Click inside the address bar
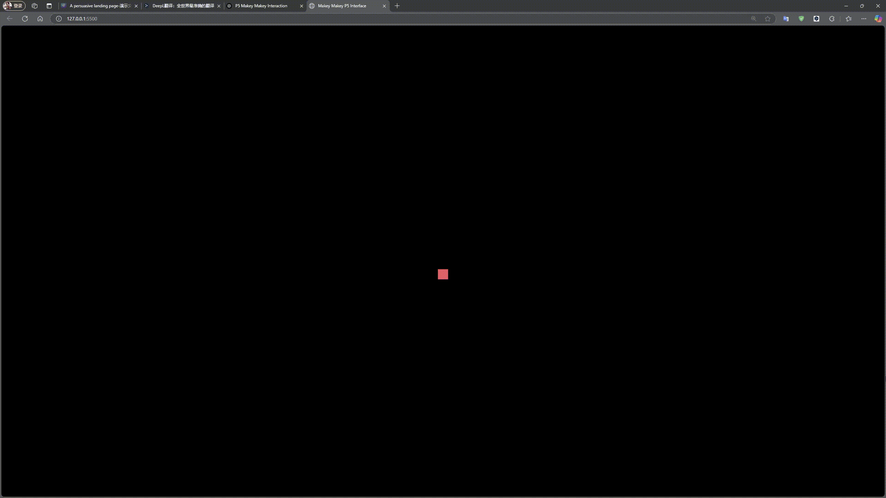Image resolution: width=886 pixels, height=498 pixels. (242, 19)
